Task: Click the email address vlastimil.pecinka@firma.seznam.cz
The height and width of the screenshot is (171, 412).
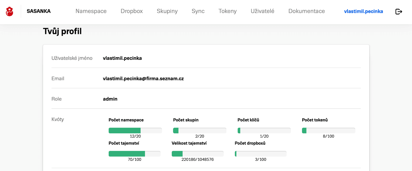Action: [x=143, y=79]
